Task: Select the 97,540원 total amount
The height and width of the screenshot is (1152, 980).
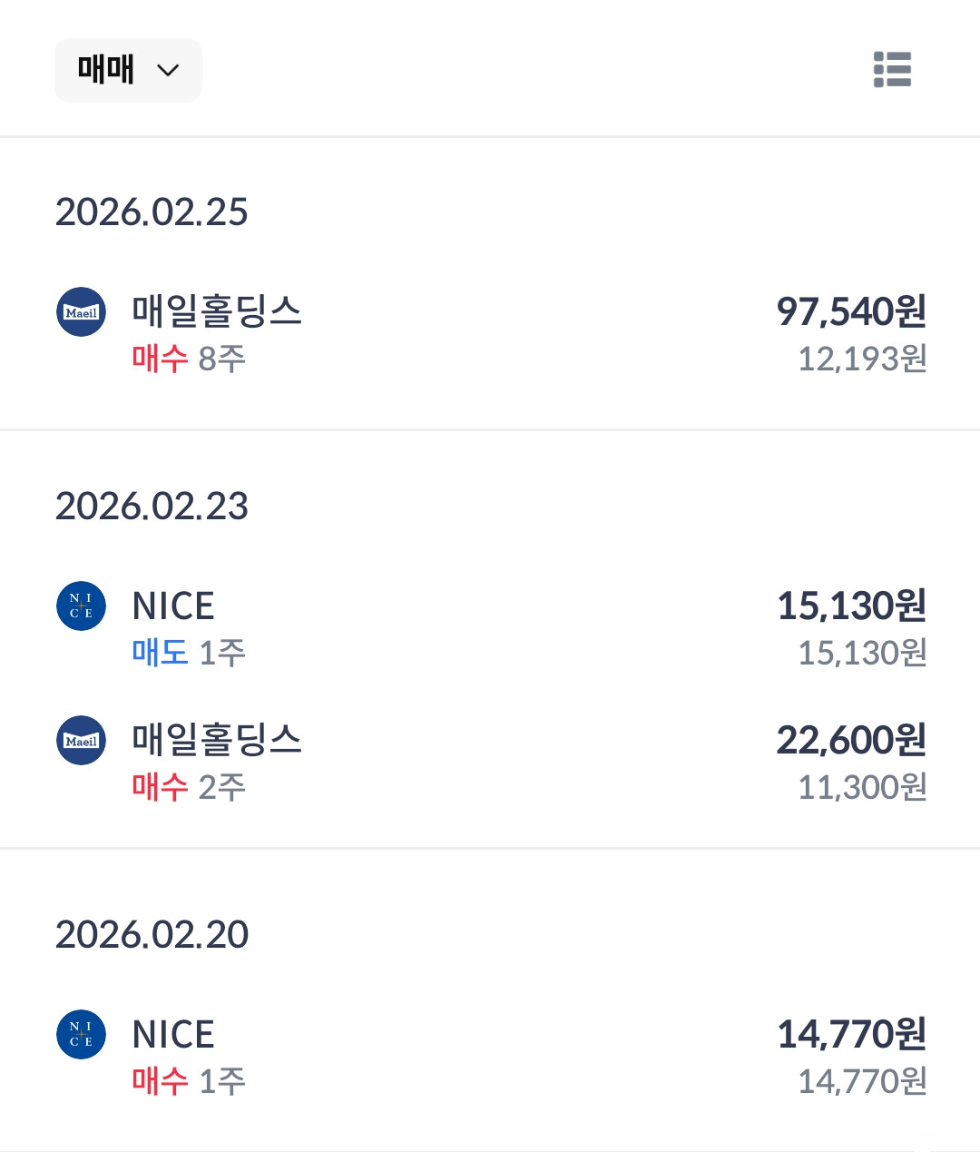Action: click(x=851, y=311)
